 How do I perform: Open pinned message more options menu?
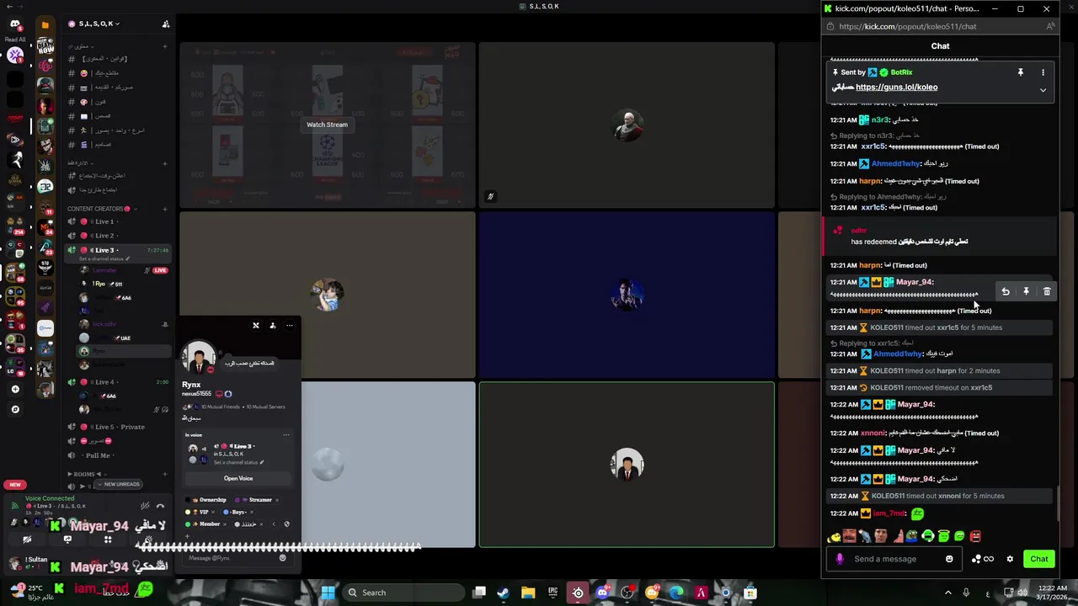click(1043, 72)
